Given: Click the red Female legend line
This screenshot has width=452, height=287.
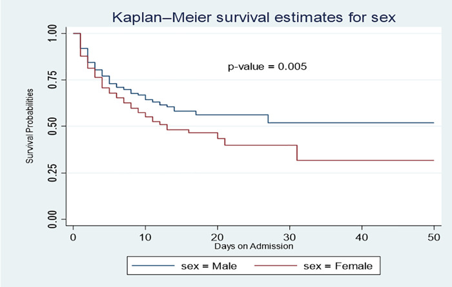Looking at the screenshot, I should pos(276,266).
